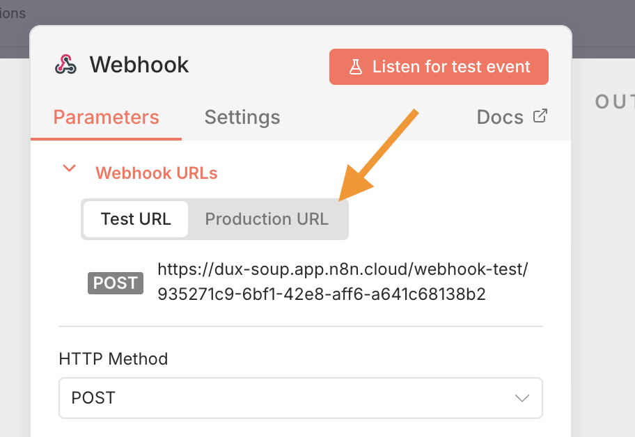Viewport: 635px width, 437px height.
Task: Open the Docs link
Action: pos(500,117)
